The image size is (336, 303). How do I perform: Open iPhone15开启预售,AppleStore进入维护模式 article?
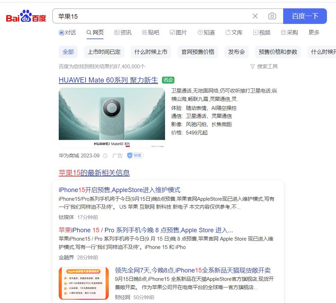120,190
